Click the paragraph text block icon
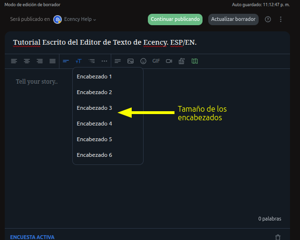300x240 pixels. coord(117,61)
